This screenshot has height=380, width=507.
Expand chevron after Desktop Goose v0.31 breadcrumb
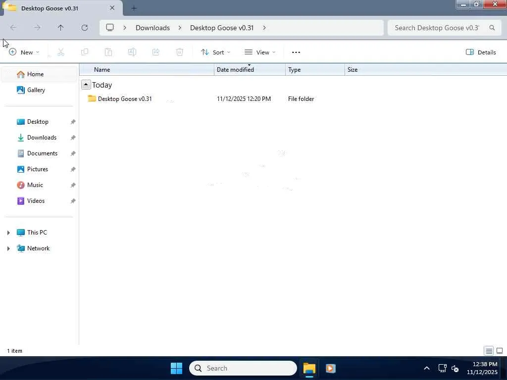click(x=264, y=28)
